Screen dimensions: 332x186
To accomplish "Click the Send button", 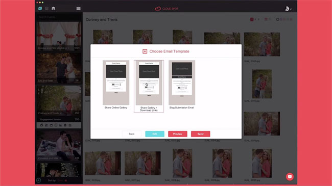I will tap(201, 134).
